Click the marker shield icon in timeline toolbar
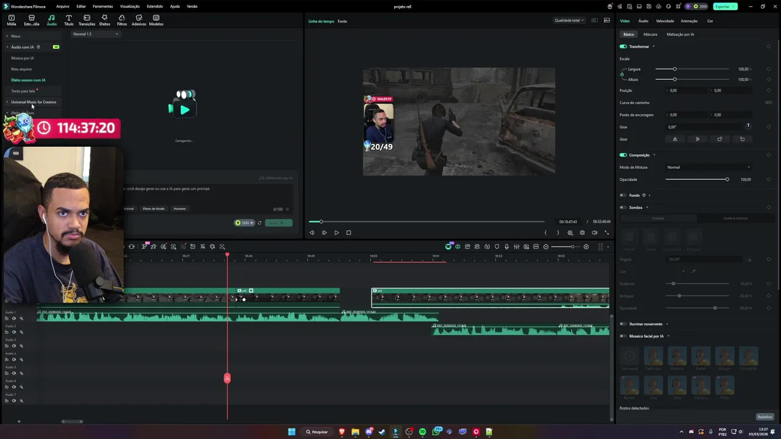Viewport: 781px width, 439px height. [x=497, y=246]
